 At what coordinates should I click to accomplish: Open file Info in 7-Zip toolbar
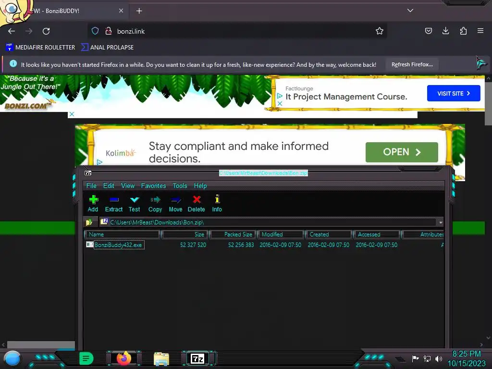tap(217, 203)
